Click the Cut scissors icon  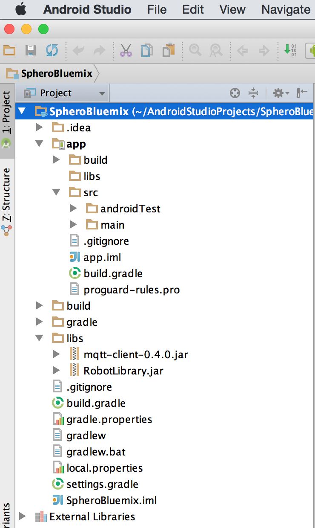(126, 51)
